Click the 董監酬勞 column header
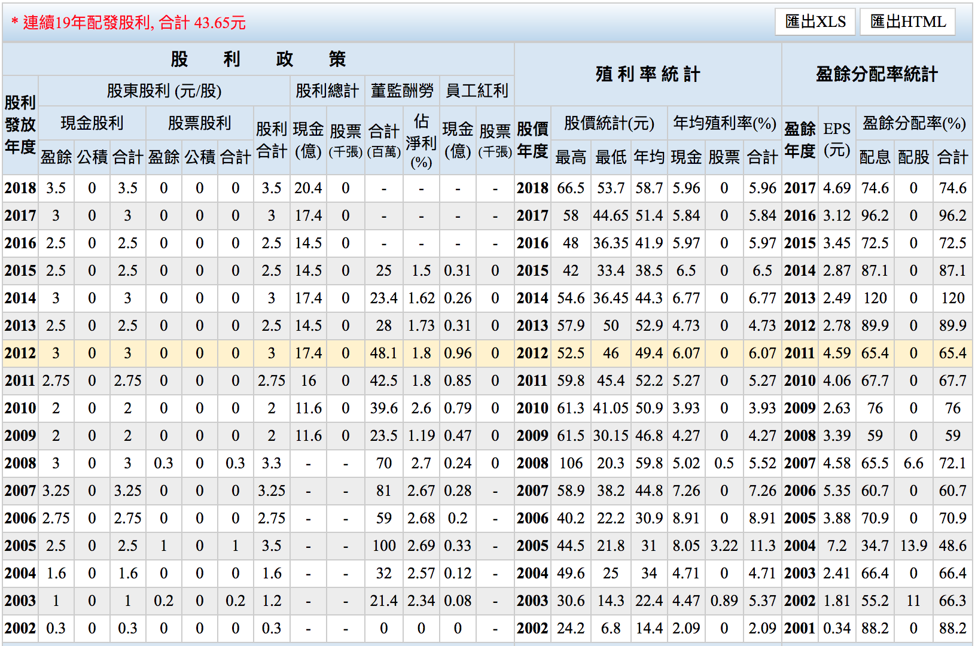This screenshot has height=646, width=975. (402, 91)
